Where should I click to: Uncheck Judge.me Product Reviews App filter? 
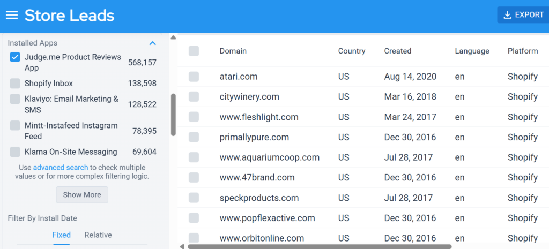tap(15, 57)
